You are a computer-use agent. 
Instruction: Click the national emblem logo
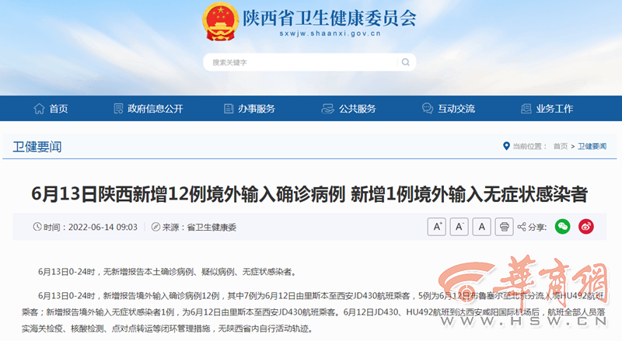[220, 22]
